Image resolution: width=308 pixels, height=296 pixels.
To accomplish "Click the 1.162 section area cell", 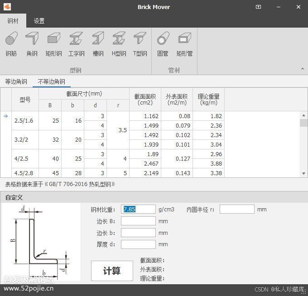I will [x=145, y=116].
